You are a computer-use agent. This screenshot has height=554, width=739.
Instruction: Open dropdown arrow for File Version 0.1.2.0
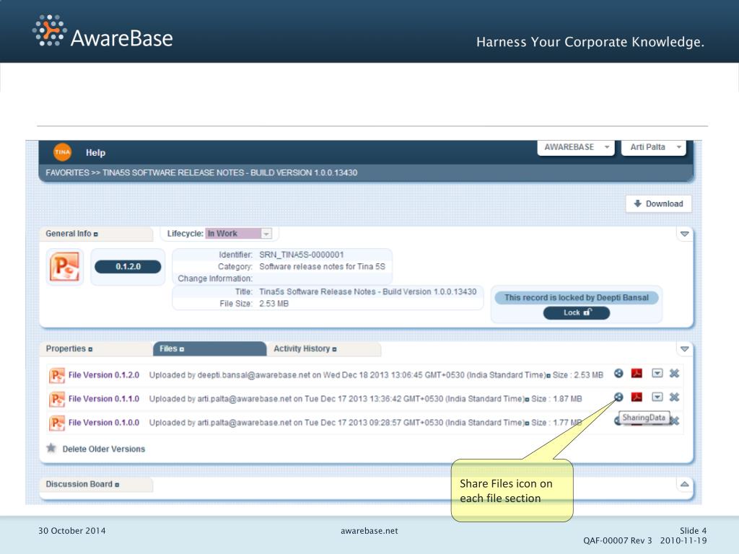tap(657, 374)
